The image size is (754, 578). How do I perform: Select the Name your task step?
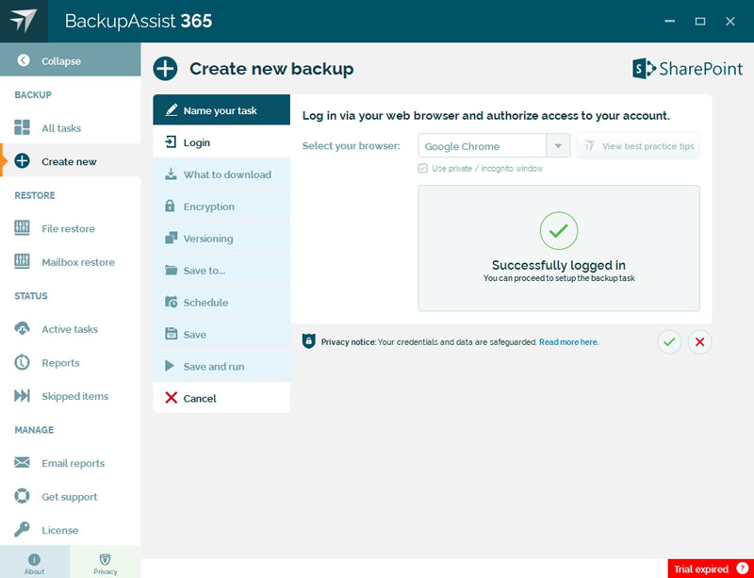click(221, 110)
